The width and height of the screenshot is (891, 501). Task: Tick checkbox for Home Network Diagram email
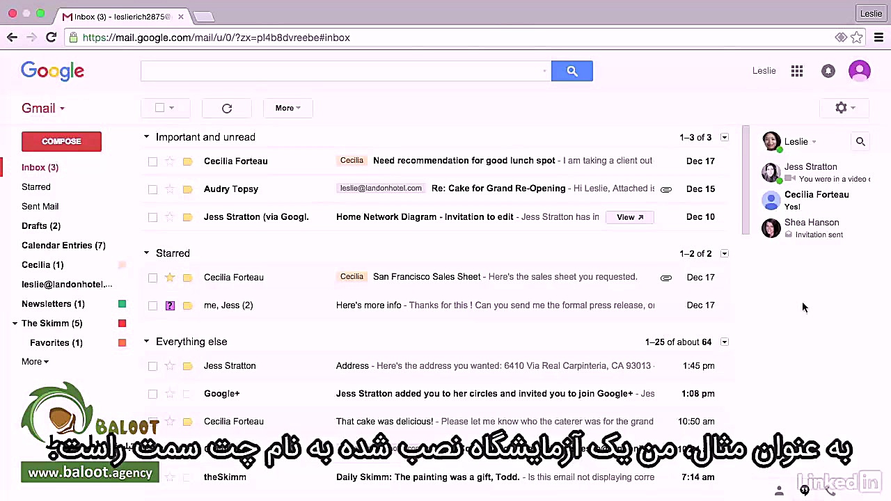(x=152, y=217)
